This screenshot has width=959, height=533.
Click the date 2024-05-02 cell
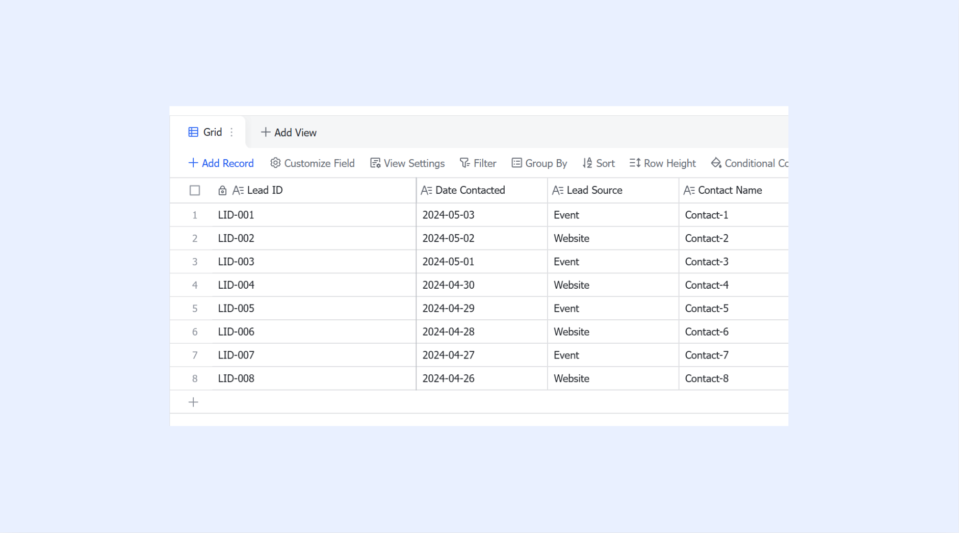click(482, 238)
